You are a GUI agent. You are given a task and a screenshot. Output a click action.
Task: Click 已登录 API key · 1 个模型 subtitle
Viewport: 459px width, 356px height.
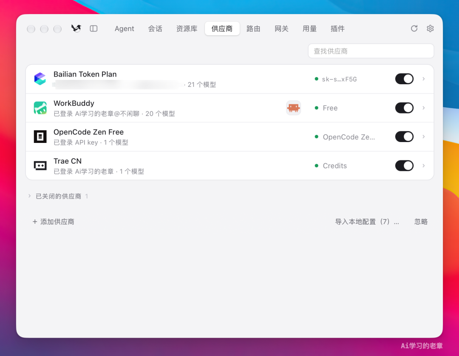(x=91, y=142)
